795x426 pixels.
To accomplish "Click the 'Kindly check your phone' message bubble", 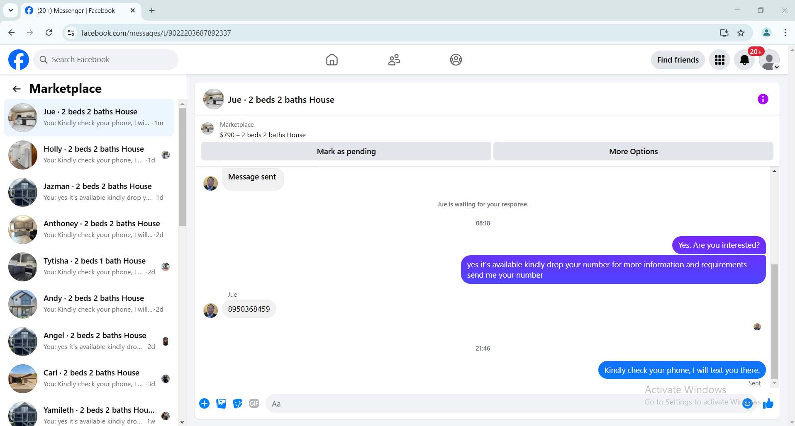I will tap(682, 370).
